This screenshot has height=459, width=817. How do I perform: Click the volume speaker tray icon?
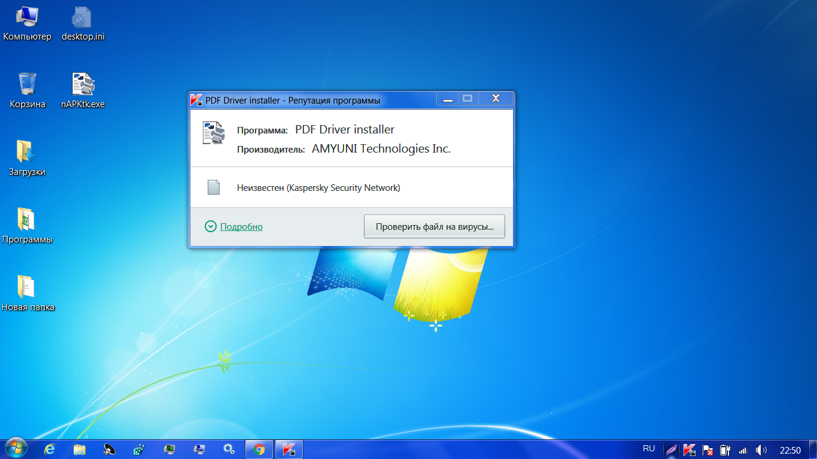coord(761,449)
